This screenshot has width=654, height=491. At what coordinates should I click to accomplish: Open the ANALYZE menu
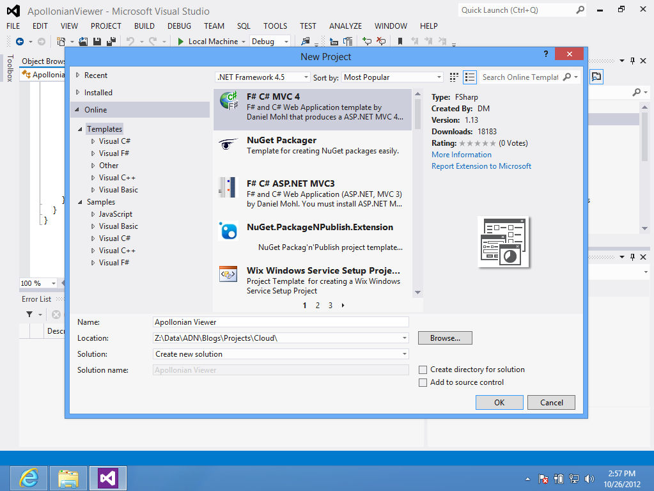pyautogui.click(x=345, y=26)
